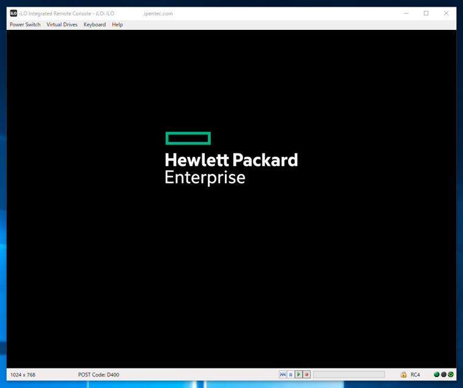
Task: Click the green health status LED
Action: pos(436,375)
